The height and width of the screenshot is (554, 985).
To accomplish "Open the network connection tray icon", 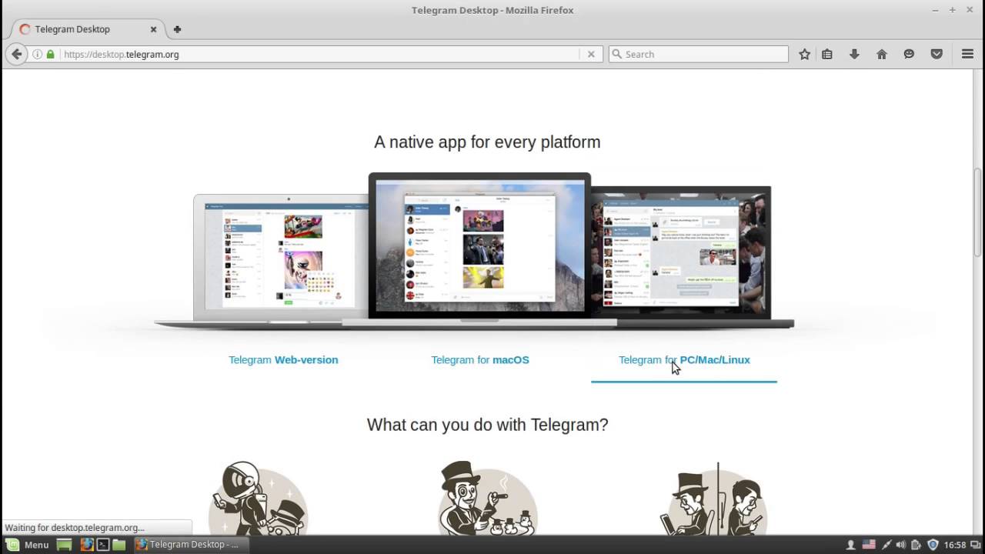I will click(886, 545).
